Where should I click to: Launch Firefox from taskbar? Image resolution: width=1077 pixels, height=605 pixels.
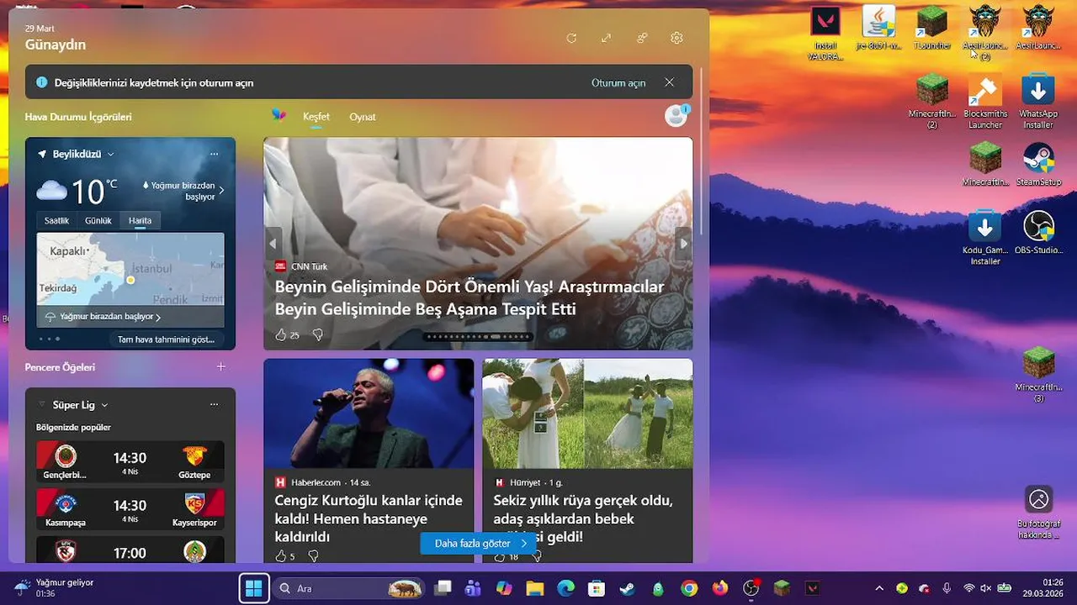click(720, 588)
